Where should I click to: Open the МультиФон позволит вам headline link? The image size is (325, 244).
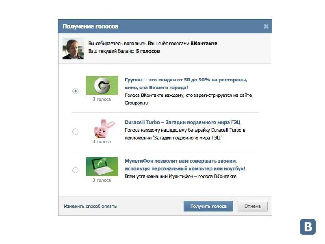point(185,165)
